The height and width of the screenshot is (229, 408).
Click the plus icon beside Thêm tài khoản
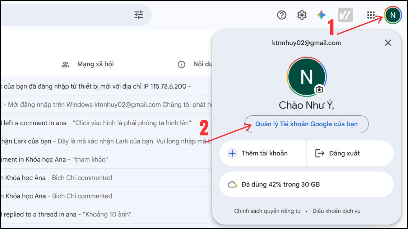232,153
